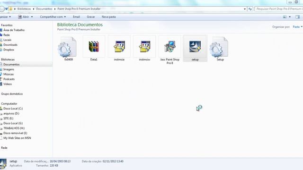Open the Imagens library
Screen dimensions: 303x170
point(9,69)
